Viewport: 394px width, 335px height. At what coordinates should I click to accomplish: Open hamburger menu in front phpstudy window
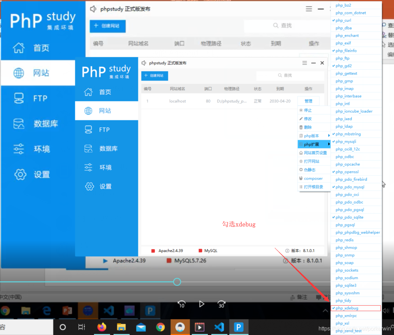click(x=304, y=63)
